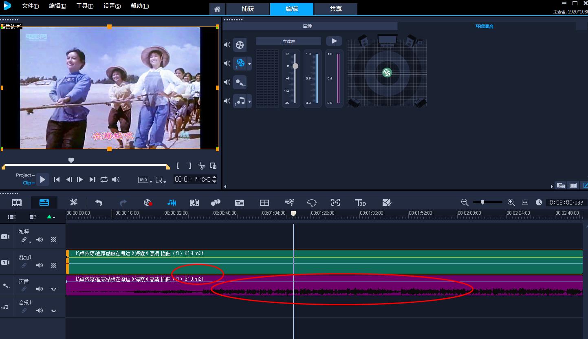Toggle repeat playback loop
588x339 pixels.
point(104,179)
